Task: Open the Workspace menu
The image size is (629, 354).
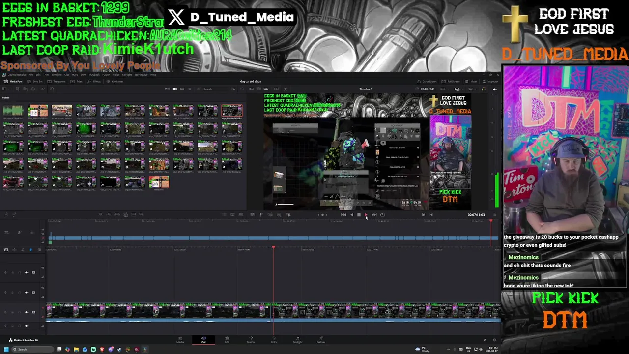Action: (x=141, y=75)
